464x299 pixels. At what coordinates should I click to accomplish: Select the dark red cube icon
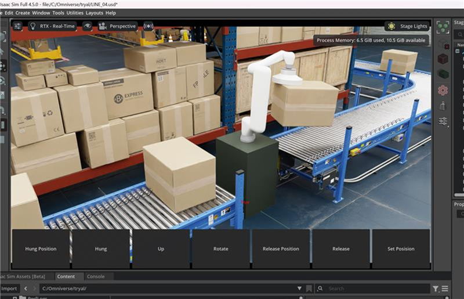443,59
